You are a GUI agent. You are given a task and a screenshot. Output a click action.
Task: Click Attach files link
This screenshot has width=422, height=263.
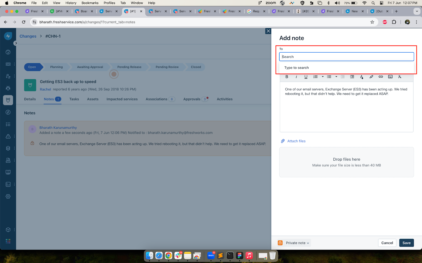click(293, 141)
